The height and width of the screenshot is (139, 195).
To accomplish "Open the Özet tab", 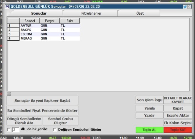I will click(140, 13).
